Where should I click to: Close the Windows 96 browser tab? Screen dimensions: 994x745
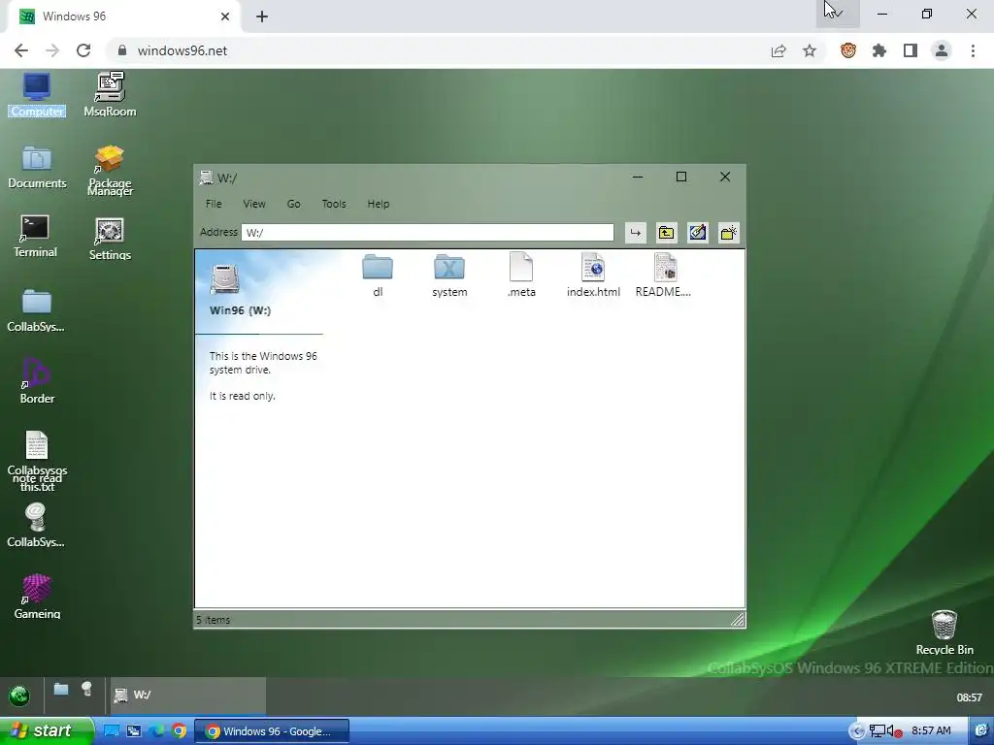225,16
